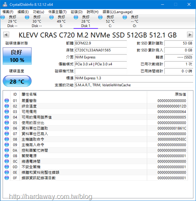Click the status icon of attribute 04
This screenshot has height=201, width=196.
pos(7,117)
